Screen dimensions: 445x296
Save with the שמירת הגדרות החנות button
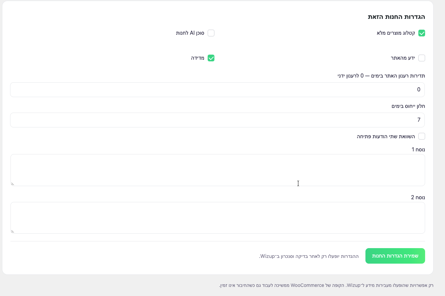[x=395, y=256]
